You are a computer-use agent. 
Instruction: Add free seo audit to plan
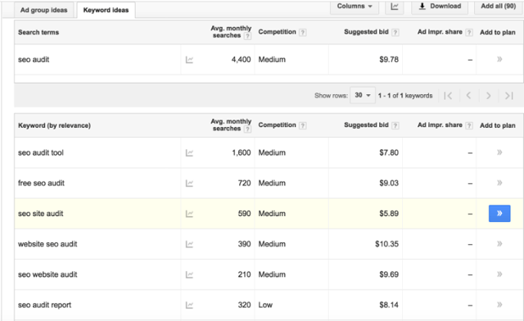click(499, 183)
